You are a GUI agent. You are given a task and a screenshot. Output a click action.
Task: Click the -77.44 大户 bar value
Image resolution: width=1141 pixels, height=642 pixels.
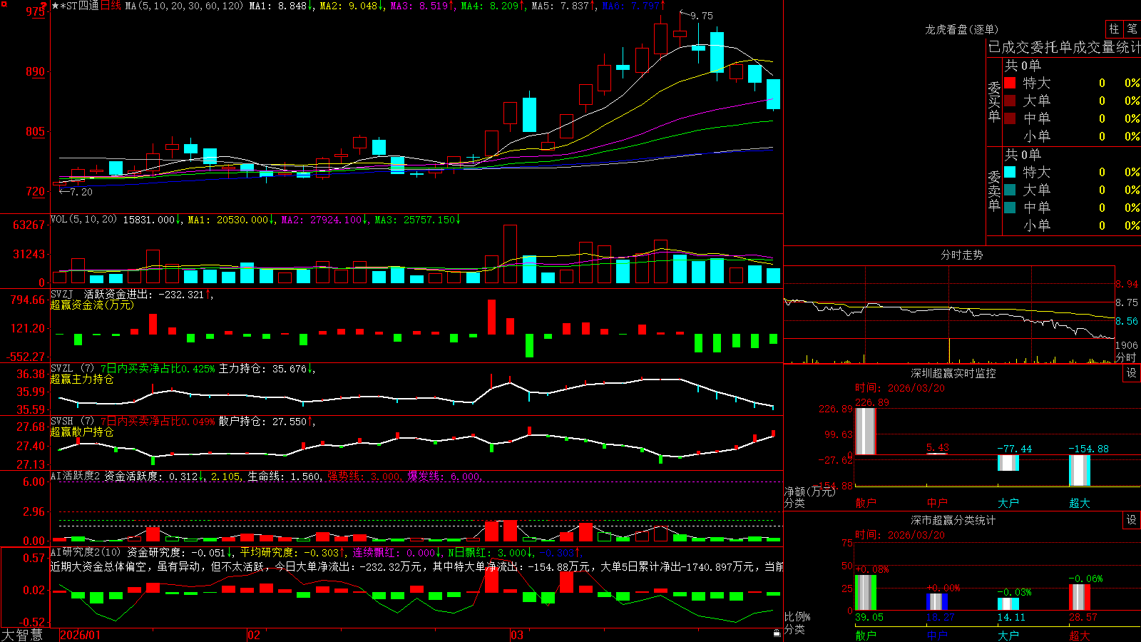[x=1014, y=449]
